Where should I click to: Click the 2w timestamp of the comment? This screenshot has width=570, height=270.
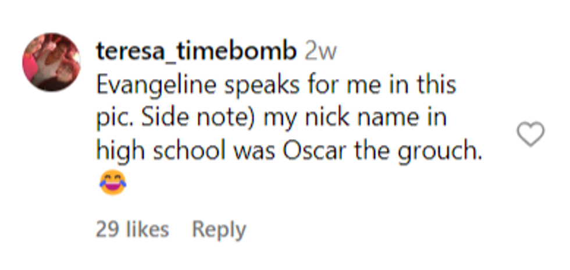click(x=320, y=51)
